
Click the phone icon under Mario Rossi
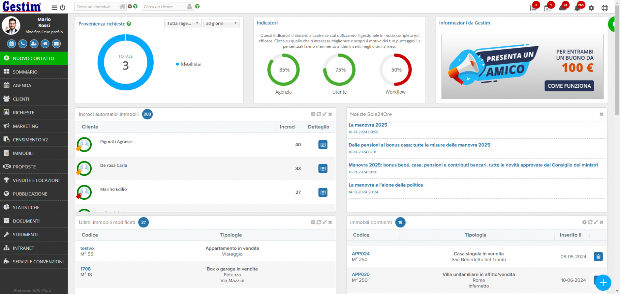(23, 44)
